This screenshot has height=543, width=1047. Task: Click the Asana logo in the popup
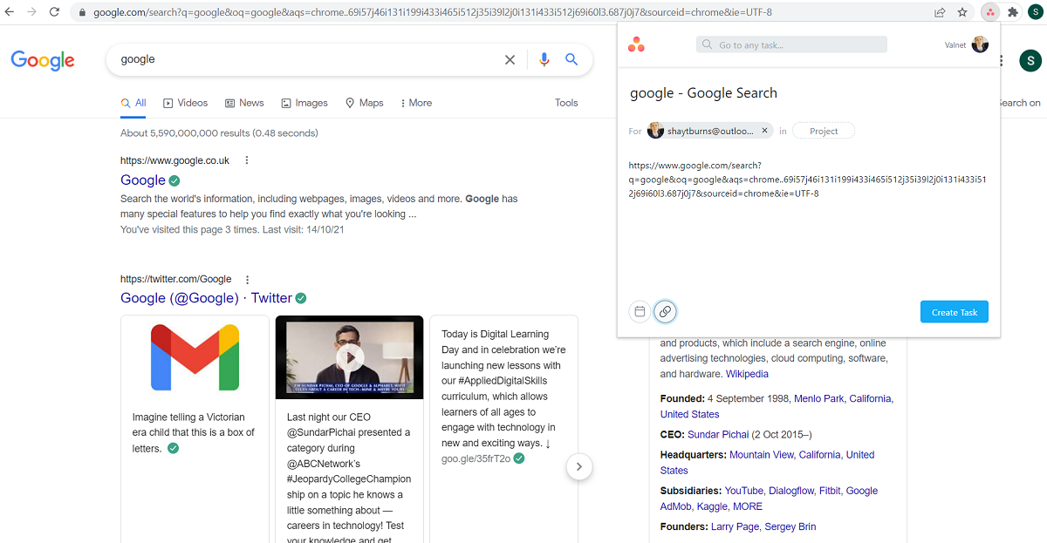[636, 44]
